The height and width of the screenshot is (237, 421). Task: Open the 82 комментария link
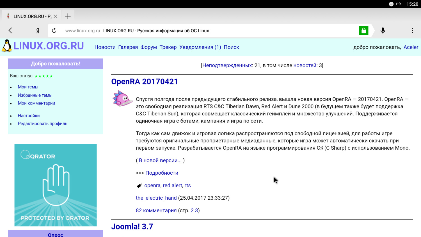coord(156,210)
